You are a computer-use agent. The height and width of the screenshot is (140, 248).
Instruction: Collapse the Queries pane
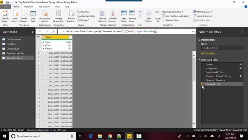(32, 32)
